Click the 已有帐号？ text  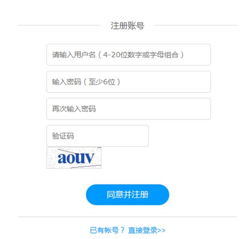pyautogui.click(x=107, y=230)
